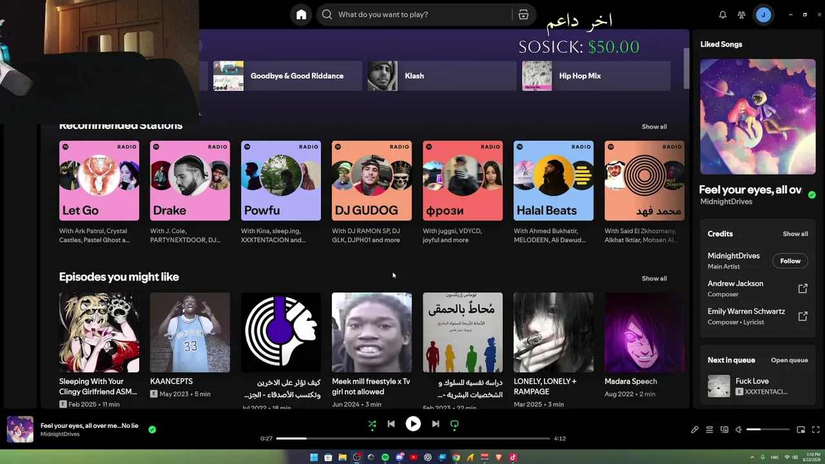Screen dimensions: 825x464
Task: Open the LONELY, LONELY + RAMPAGE episode cover
Action: pos(554,333)
